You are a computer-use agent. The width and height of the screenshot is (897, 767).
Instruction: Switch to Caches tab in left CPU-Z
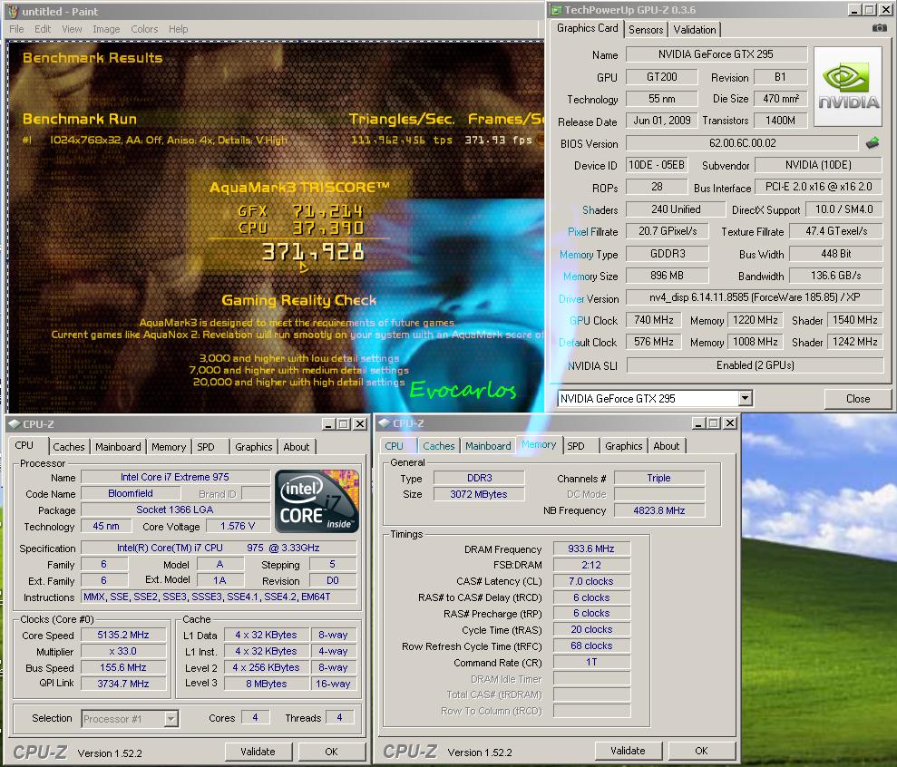coord(69,447)
